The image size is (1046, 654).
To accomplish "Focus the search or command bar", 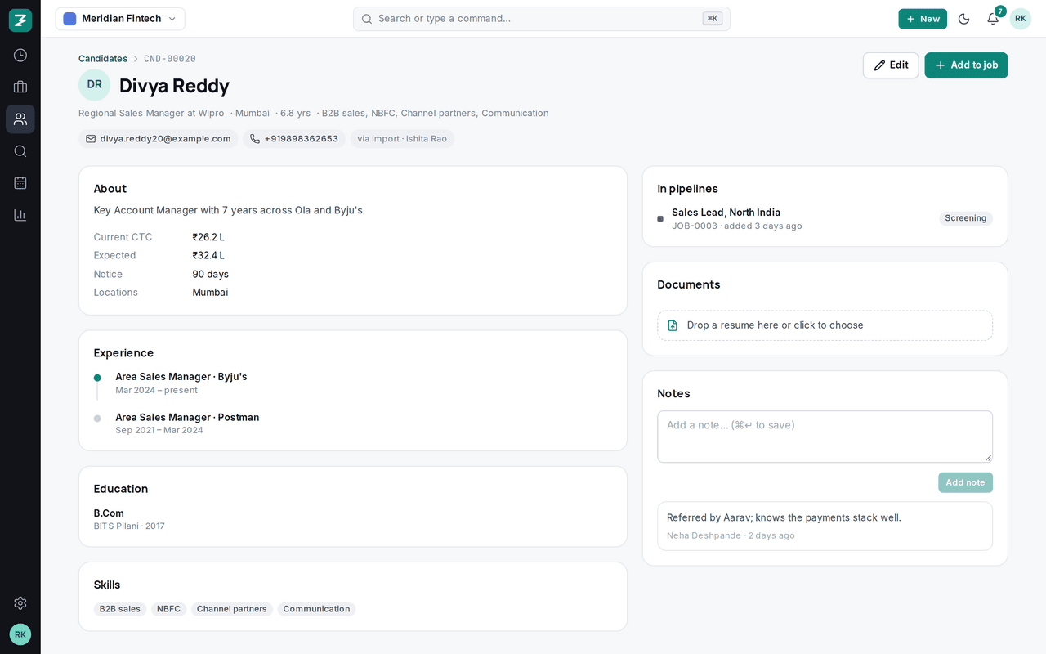I will 542,19.
